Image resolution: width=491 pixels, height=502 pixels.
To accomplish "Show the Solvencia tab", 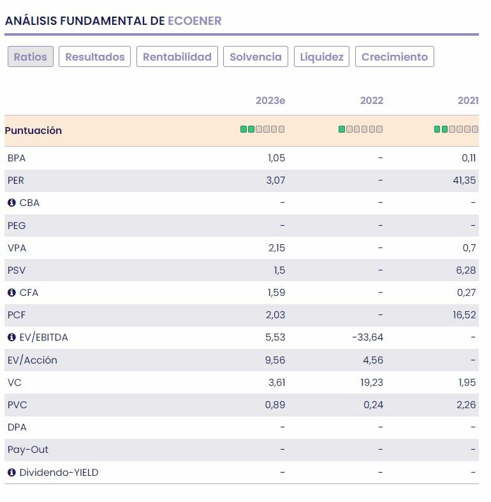I will pyautogui.click(x=256, y=57).
